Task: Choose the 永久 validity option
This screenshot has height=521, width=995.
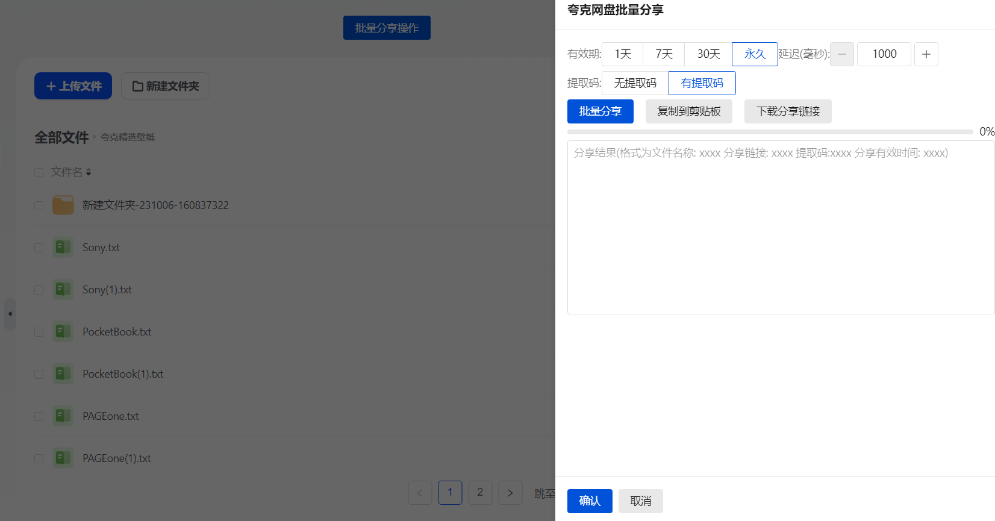Action: pos(754,54)
